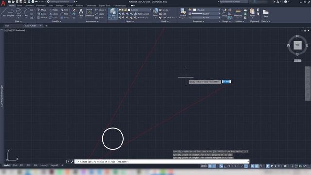Image resolution: width=311 pixels, height=175 pixels.
Task: Select the Text annotation tool
Action: (81, 13)
